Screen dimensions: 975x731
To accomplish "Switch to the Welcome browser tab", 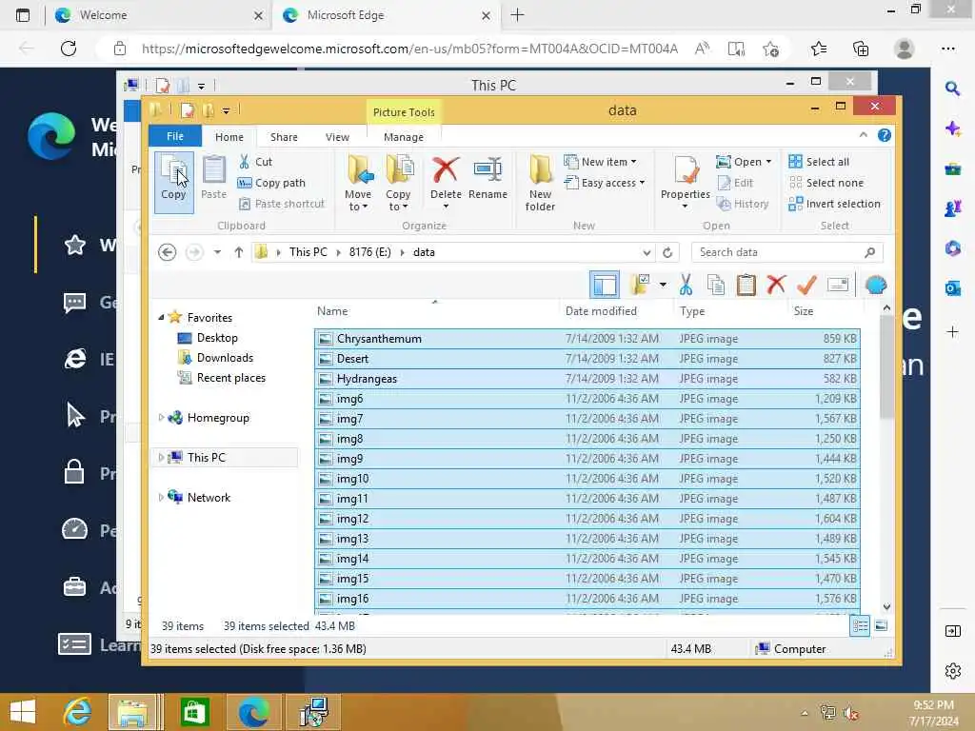I will click(x=158, y=15).
